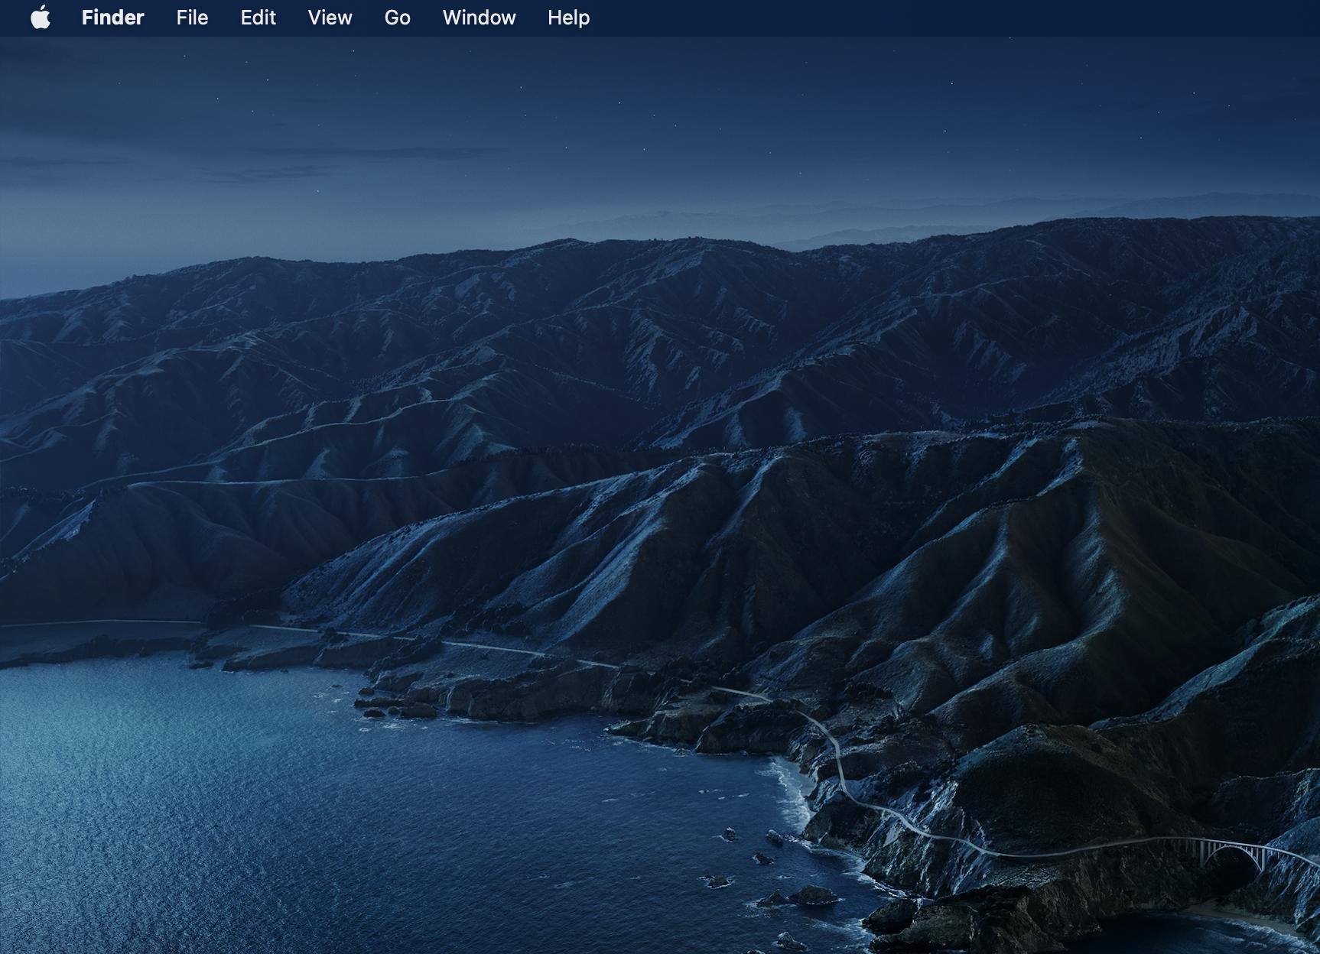Open the Apple menu
Screen dimensions: 1320x954
point(41,18)
